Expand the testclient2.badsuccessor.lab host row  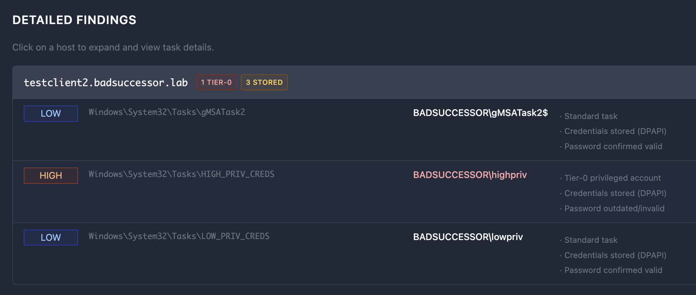pyautogui.click(x=105, y=82)
